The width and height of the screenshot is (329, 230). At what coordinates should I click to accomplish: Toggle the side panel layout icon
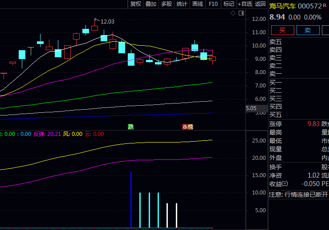click(241, 13)
